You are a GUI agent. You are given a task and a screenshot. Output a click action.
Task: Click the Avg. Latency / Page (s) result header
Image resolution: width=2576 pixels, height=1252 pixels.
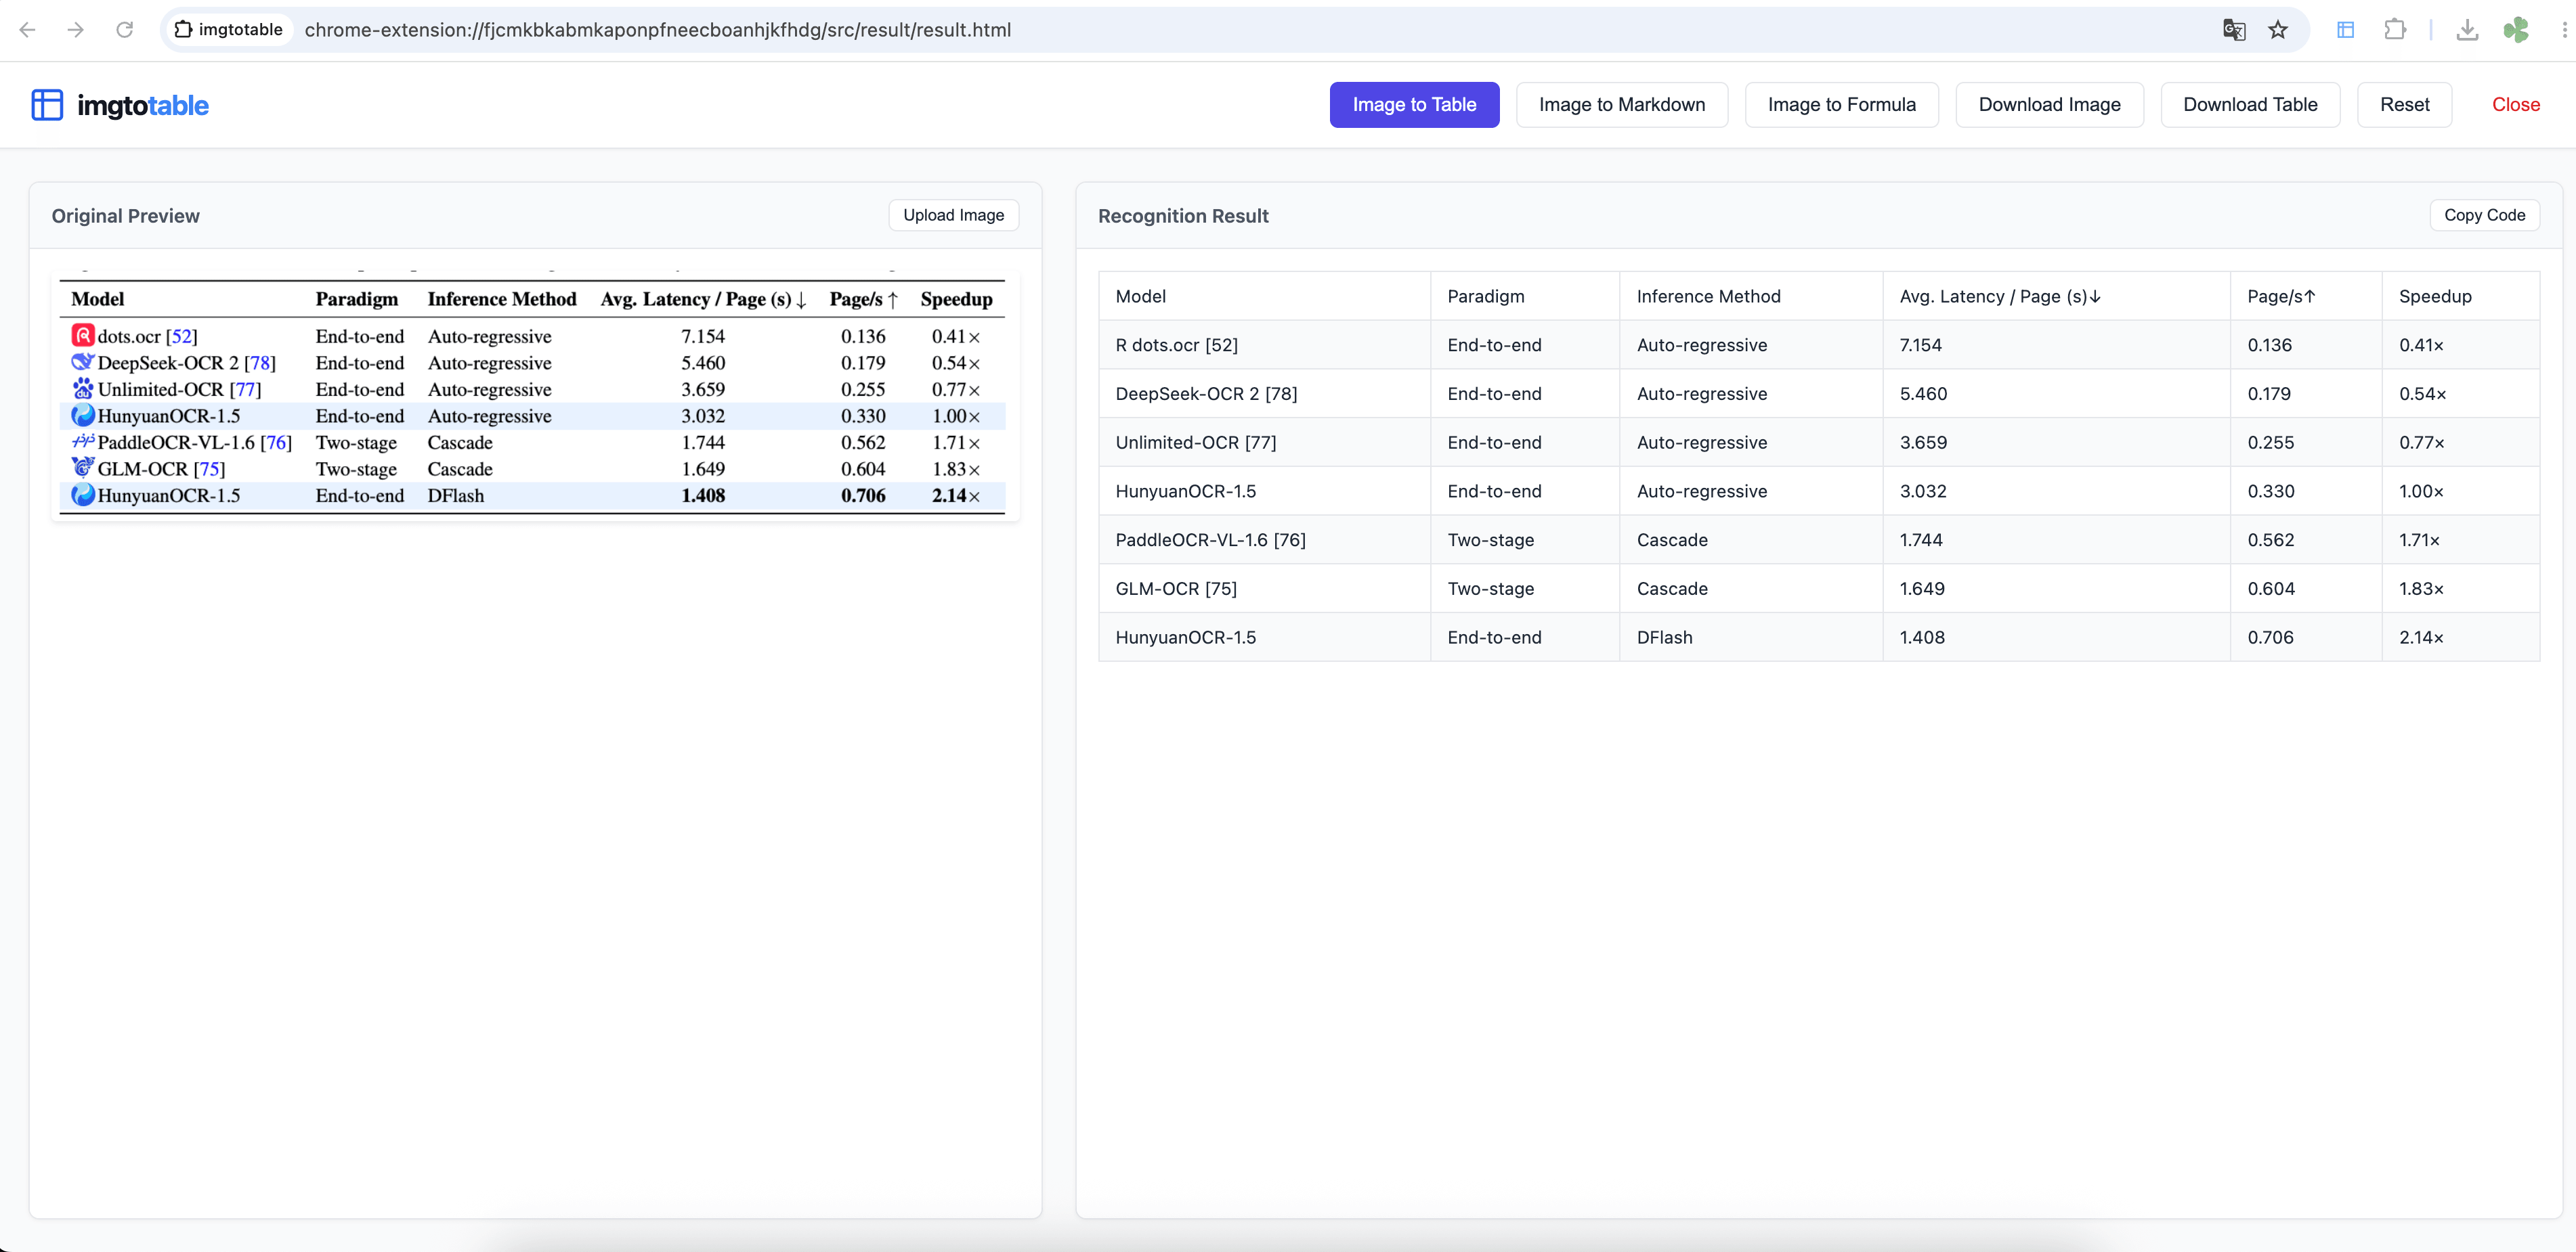[x=2056, y=297]
